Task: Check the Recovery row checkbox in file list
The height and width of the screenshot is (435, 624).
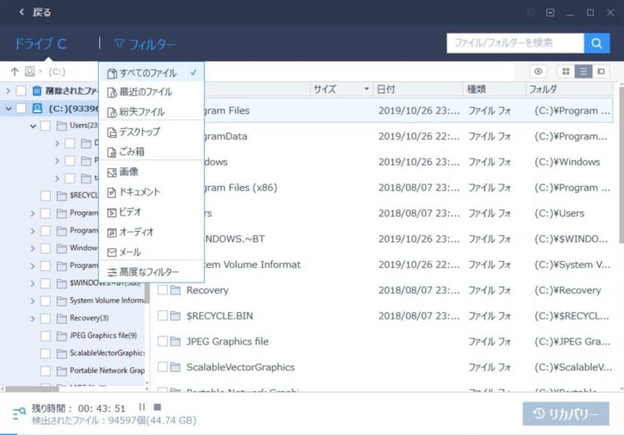Action: click(x=162, y=290)
